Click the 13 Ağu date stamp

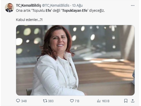pyautogui.click(x=77, y=5)
